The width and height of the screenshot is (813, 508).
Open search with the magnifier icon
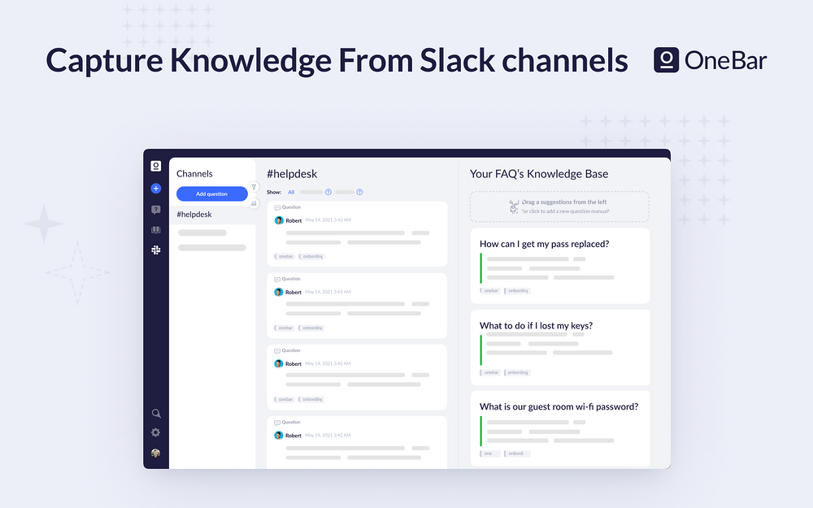click(155, 413)
